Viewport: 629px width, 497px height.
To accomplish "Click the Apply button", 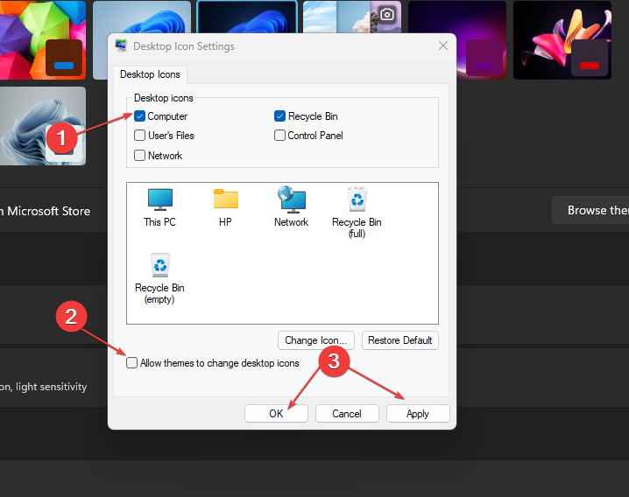I will 418,413.
